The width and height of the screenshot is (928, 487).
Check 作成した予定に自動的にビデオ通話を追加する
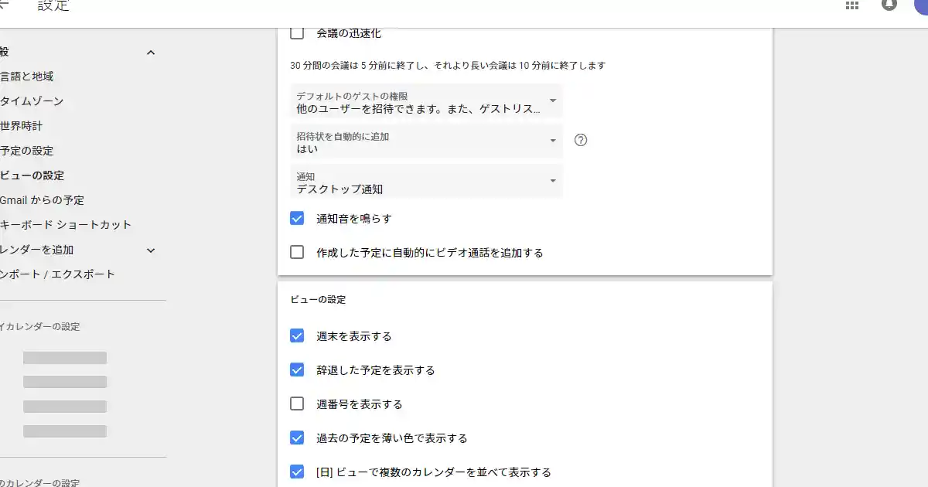coord(297,252)
